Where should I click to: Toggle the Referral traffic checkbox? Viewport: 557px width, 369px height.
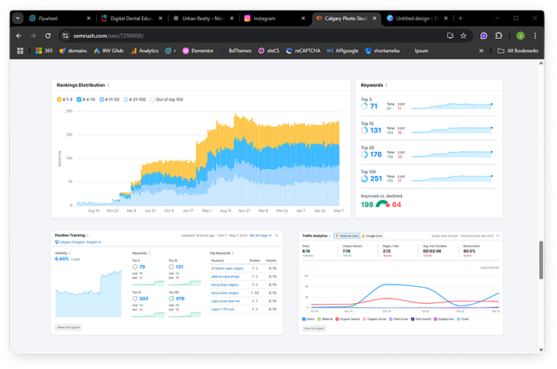[x=319, y=319]
